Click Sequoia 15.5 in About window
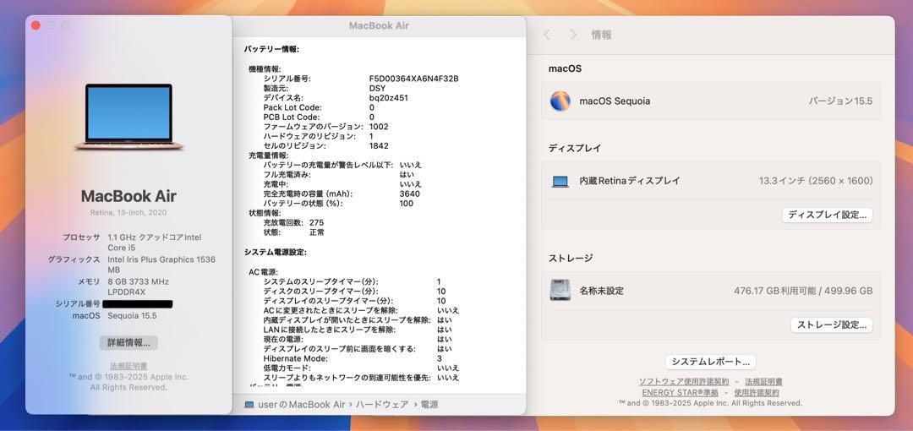Image resolution: width=913 pixels, height=431 pixels. tap(132, 316)
